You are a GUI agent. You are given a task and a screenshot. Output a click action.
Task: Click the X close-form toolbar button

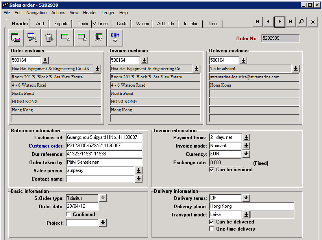(x=313, y=22)
